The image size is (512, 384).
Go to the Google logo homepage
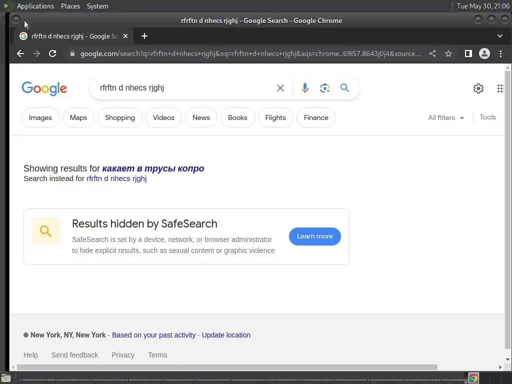point(44,88)
